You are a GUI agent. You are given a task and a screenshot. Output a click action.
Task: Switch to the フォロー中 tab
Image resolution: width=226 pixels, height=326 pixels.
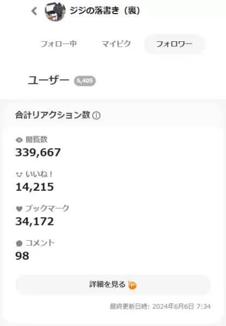pos(59,44)
